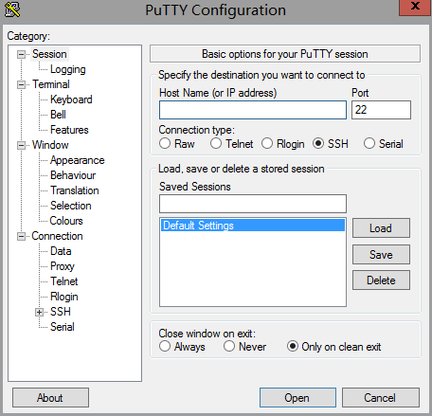Expand the SSH tree node

coord(39,312)
